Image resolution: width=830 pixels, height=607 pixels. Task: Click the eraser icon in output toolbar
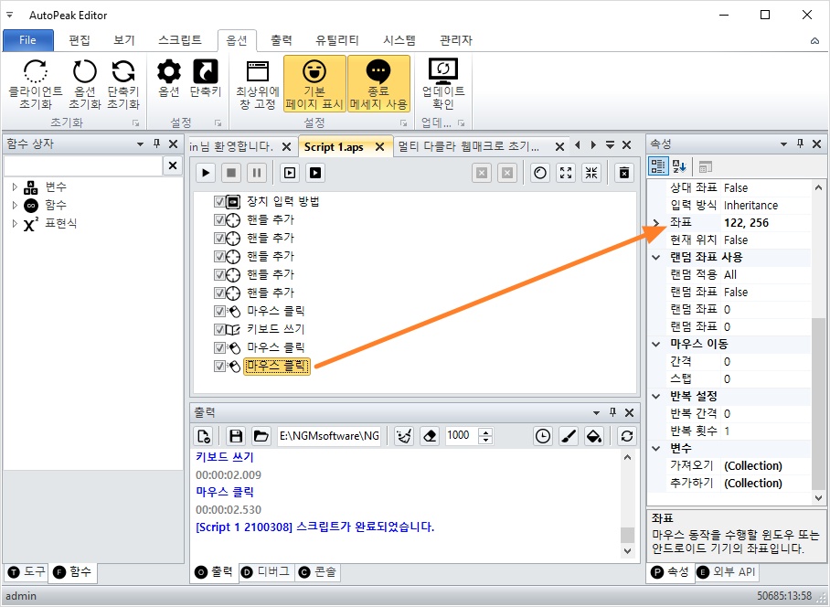[430, 436]
